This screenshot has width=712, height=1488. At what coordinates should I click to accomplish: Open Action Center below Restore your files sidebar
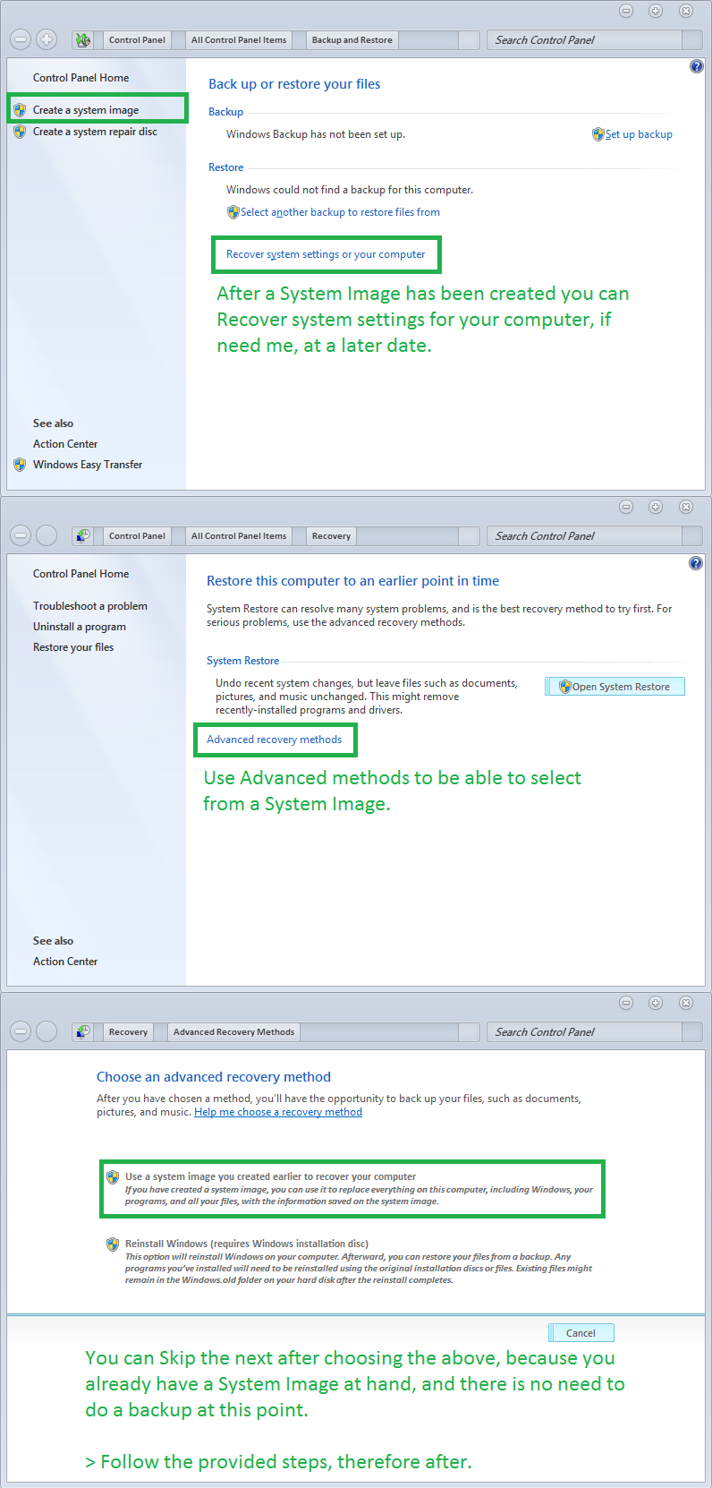(65, 962)
